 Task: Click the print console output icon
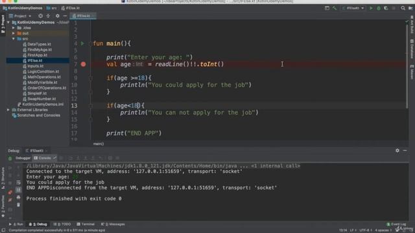[x=18, y=197]
